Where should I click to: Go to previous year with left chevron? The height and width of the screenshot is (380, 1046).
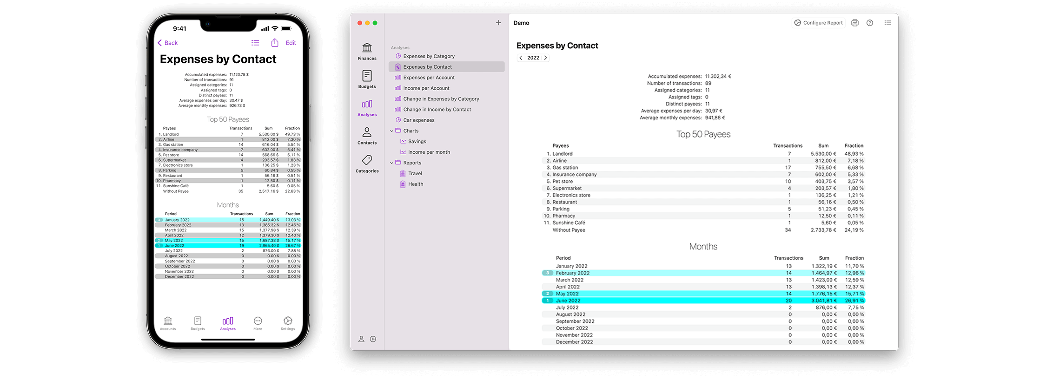pyautogui.click(x=521, y=58)
